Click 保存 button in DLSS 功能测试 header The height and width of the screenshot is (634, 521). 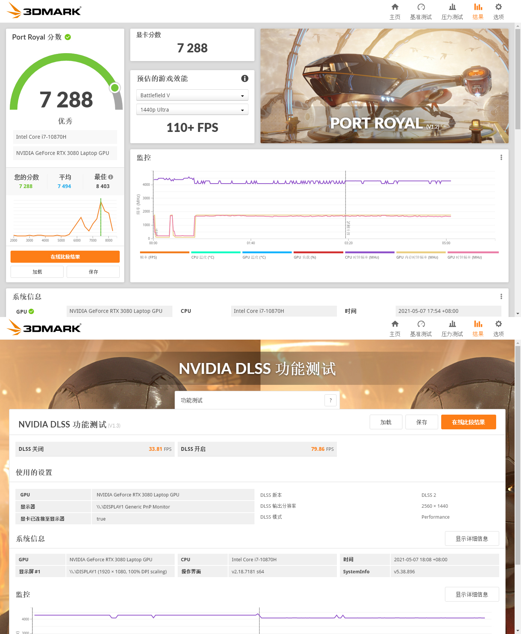point(422,422)
